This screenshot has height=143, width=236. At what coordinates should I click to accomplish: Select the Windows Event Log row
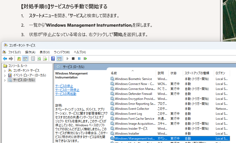[x=170, y=113]
